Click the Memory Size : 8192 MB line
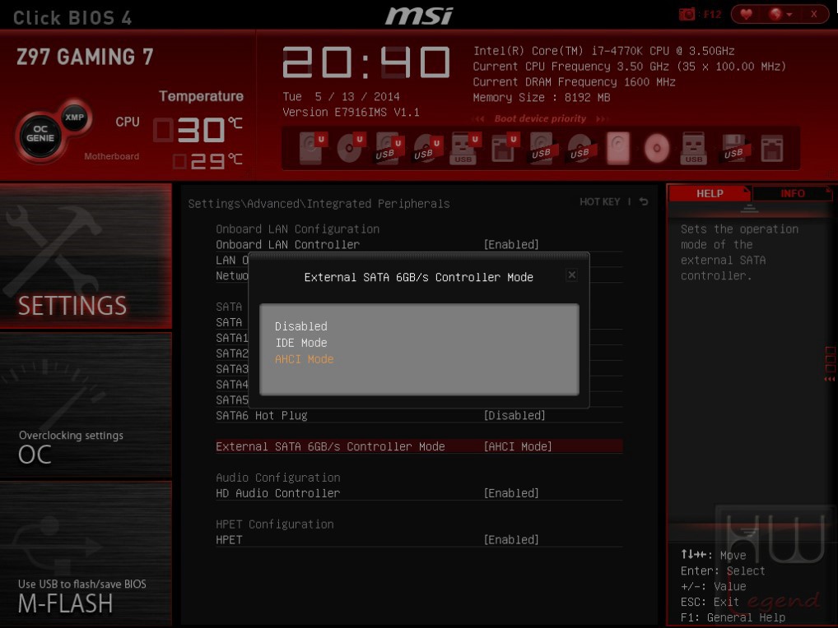This screenshot has width=838, height=628. [x=541, y=98]
